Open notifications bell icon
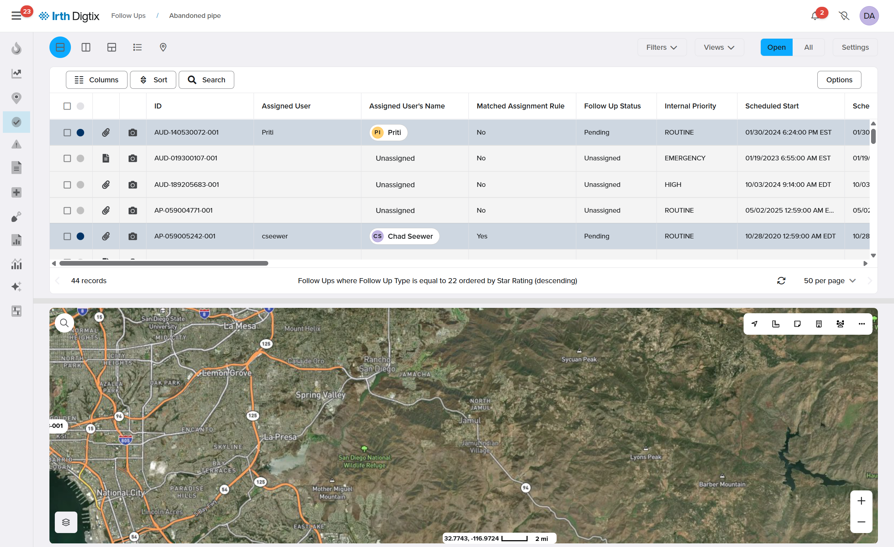 coord(815,16)
